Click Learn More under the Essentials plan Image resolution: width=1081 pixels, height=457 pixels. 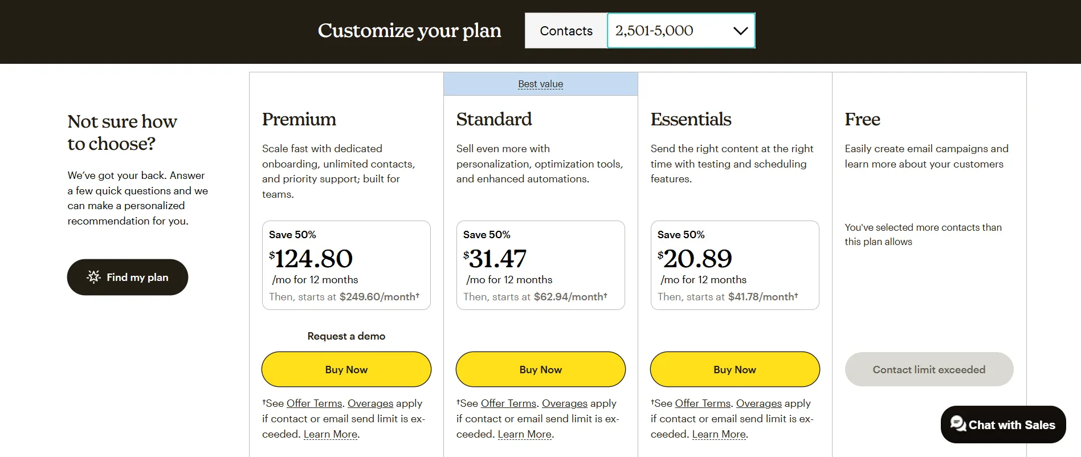(x=719, y=434)
